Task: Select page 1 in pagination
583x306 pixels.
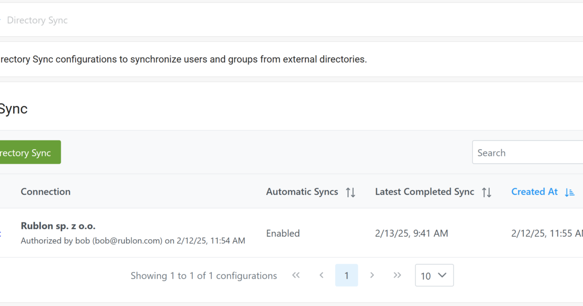Action: click(x=346, y=275)
